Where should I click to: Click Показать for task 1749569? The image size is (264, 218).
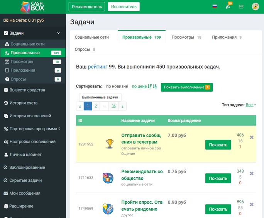[218, 209]
